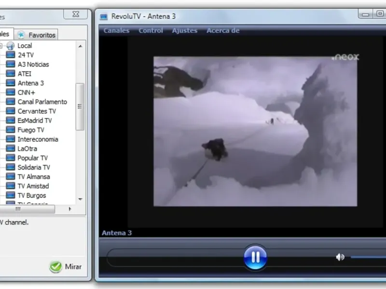The image size is (386, 289).
Task: Select the Fuego TV channel name
Action: (31, 130)
